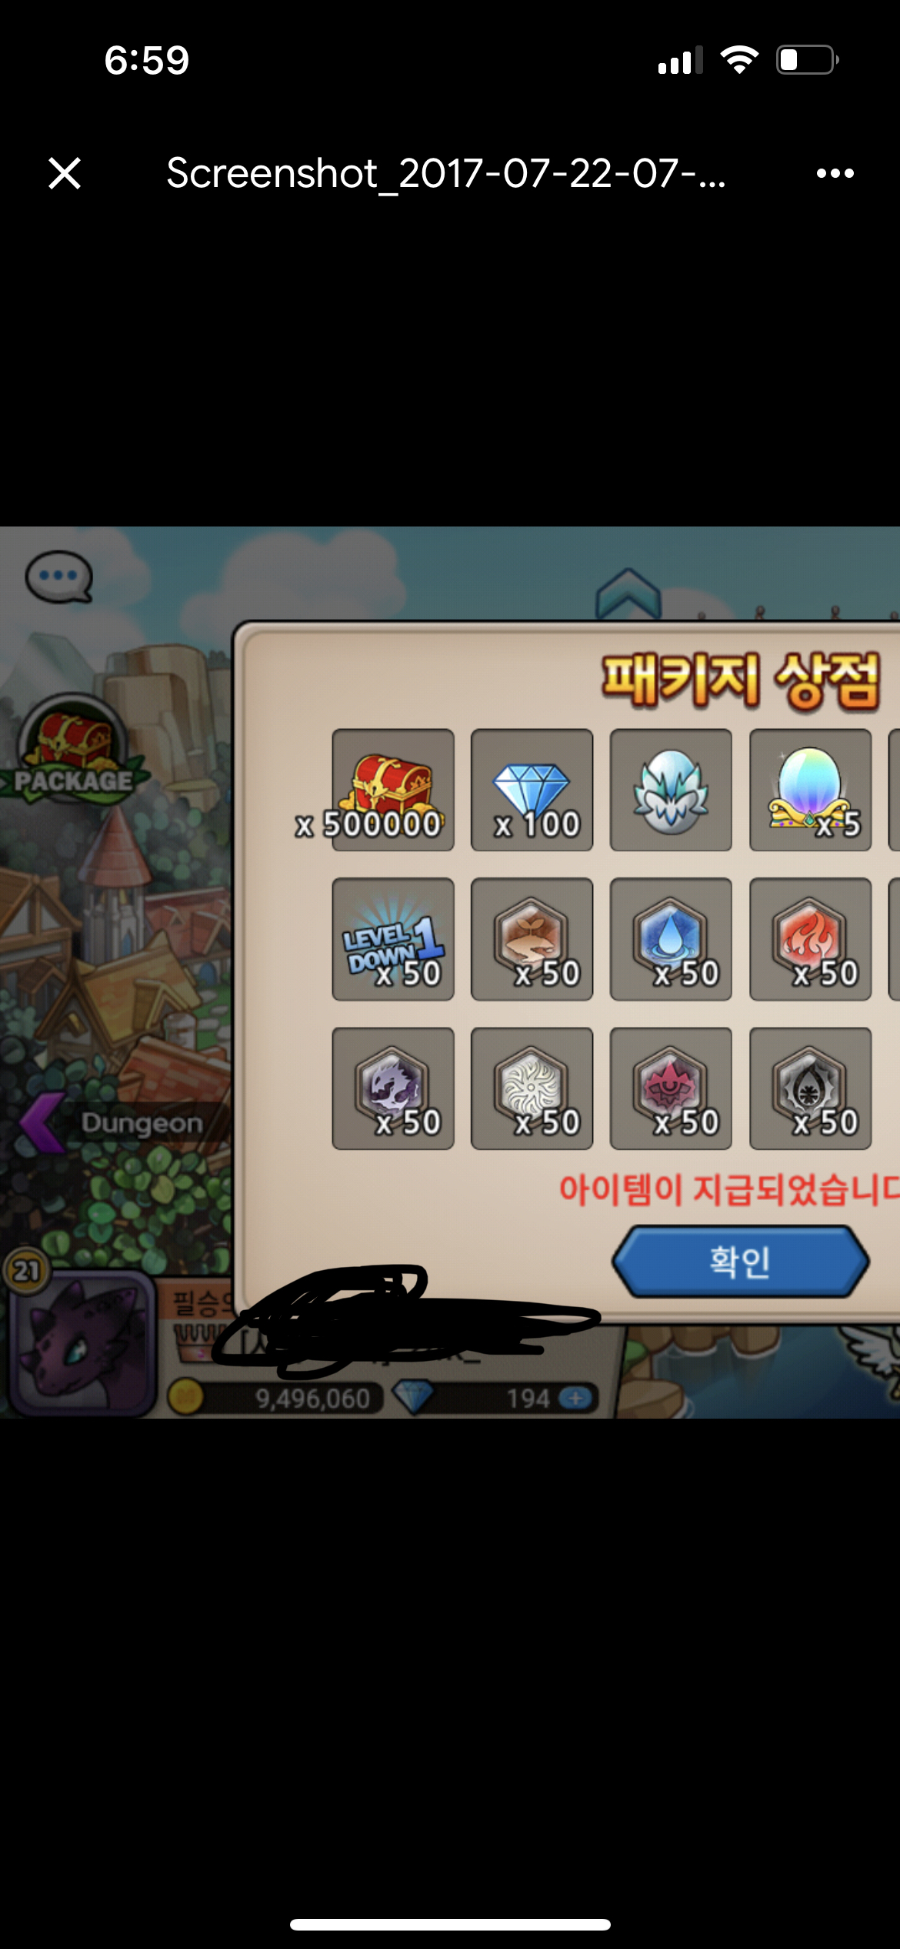Go to Dungeon with purple arrow
Viewport: 900px width, 1949px height.
point(112,1122)
